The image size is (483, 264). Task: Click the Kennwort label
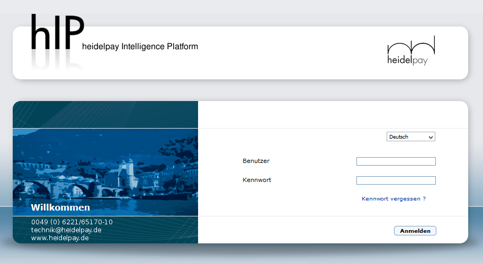pos(257,180)
